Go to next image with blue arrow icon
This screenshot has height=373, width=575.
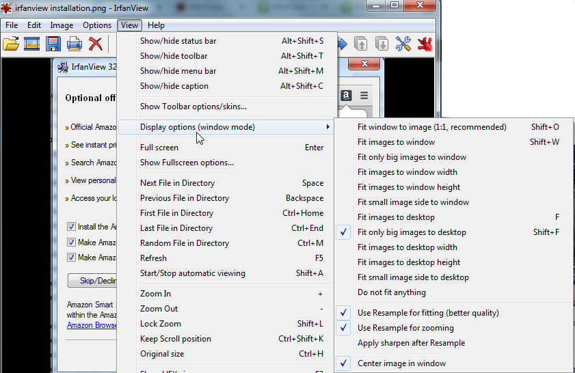coord(342,44)
